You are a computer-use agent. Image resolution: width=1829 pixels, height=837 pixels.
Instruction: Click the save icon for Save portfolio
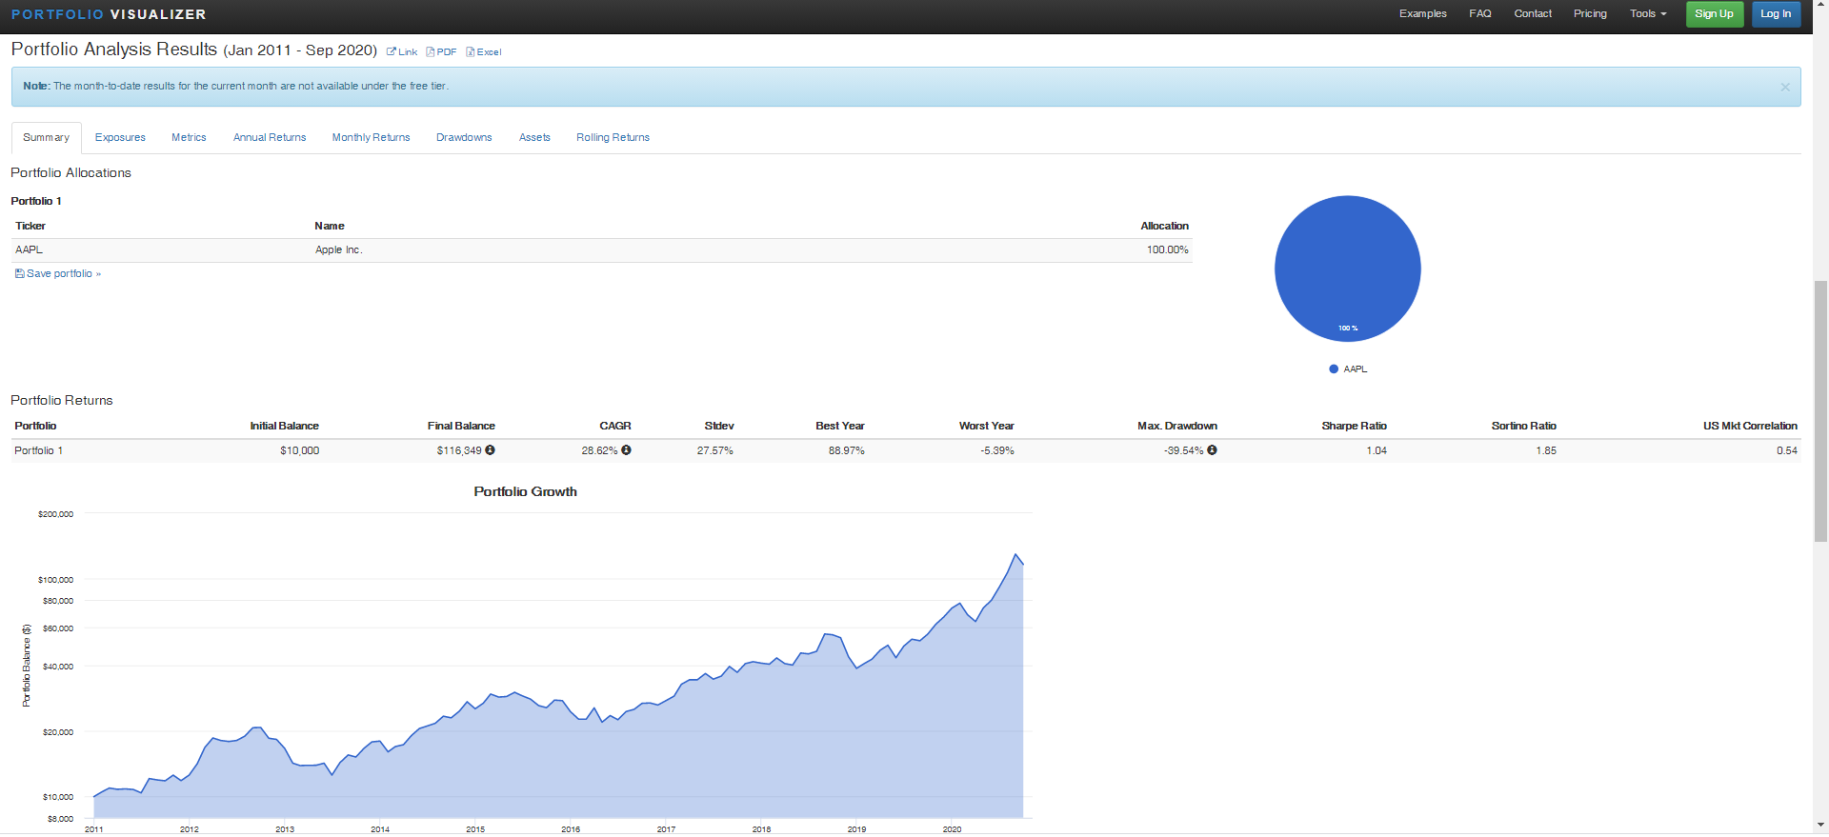click(x=20, y=274)
